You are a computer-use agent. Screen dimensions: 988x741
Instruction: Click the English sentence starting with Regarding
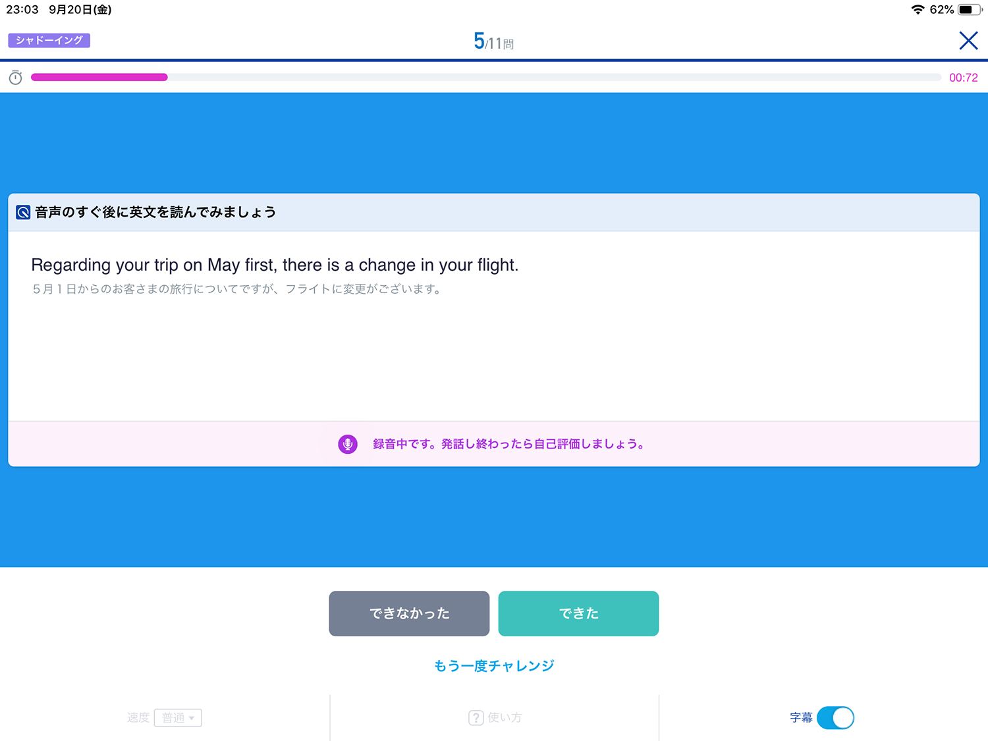(275, 265)
